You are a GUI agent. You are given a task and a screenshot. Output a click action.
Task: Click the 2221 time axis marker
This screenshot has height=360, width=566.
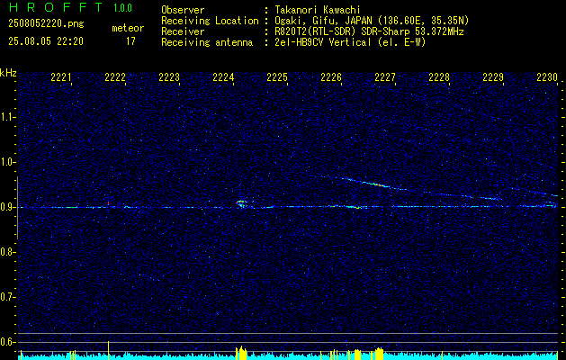click(x=61, y=77)
